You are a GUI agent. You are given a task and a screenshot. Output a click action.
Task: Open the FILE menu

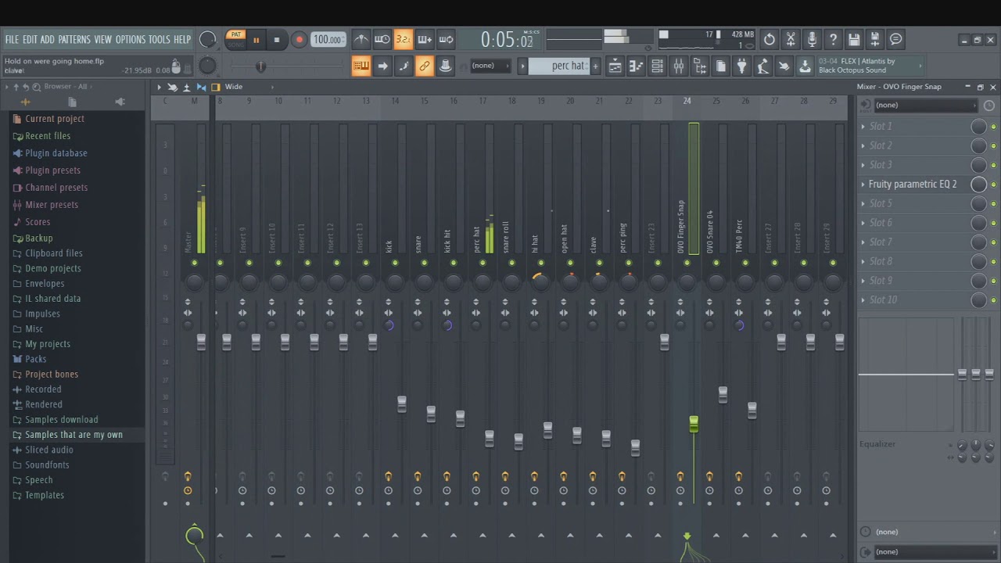pyautogui.click(x=12, y=39)
